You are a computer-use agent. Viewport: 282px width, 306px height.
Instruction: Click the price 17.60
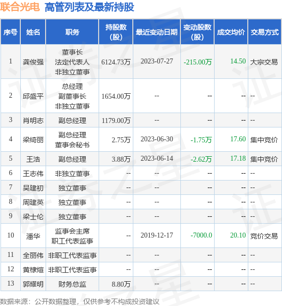[x=238, y=139]
